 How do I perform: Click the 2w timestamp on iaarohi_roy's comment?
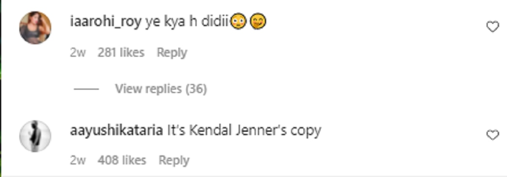[78, 53]
